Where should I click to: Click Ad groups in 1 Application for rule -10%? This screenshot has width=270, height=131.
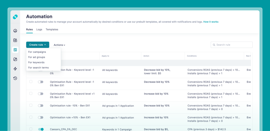point(118,106)
